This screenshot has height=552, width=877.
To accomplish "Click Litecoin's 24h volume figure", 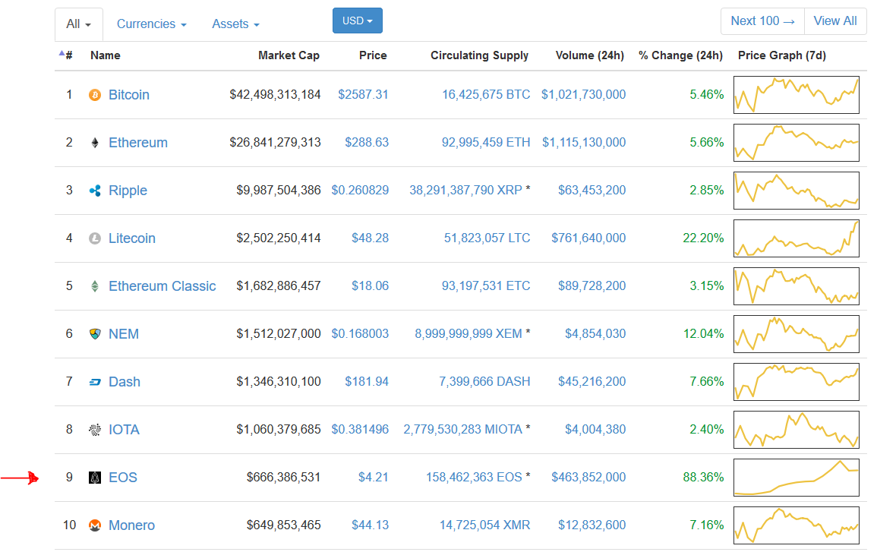I will tap(588, 238).
